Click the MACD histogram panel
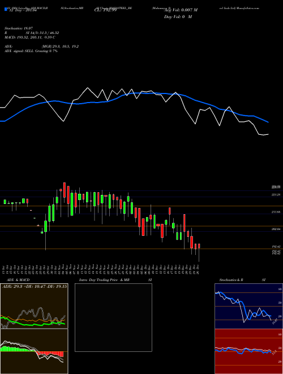The image size is (283, 374). 34,351
